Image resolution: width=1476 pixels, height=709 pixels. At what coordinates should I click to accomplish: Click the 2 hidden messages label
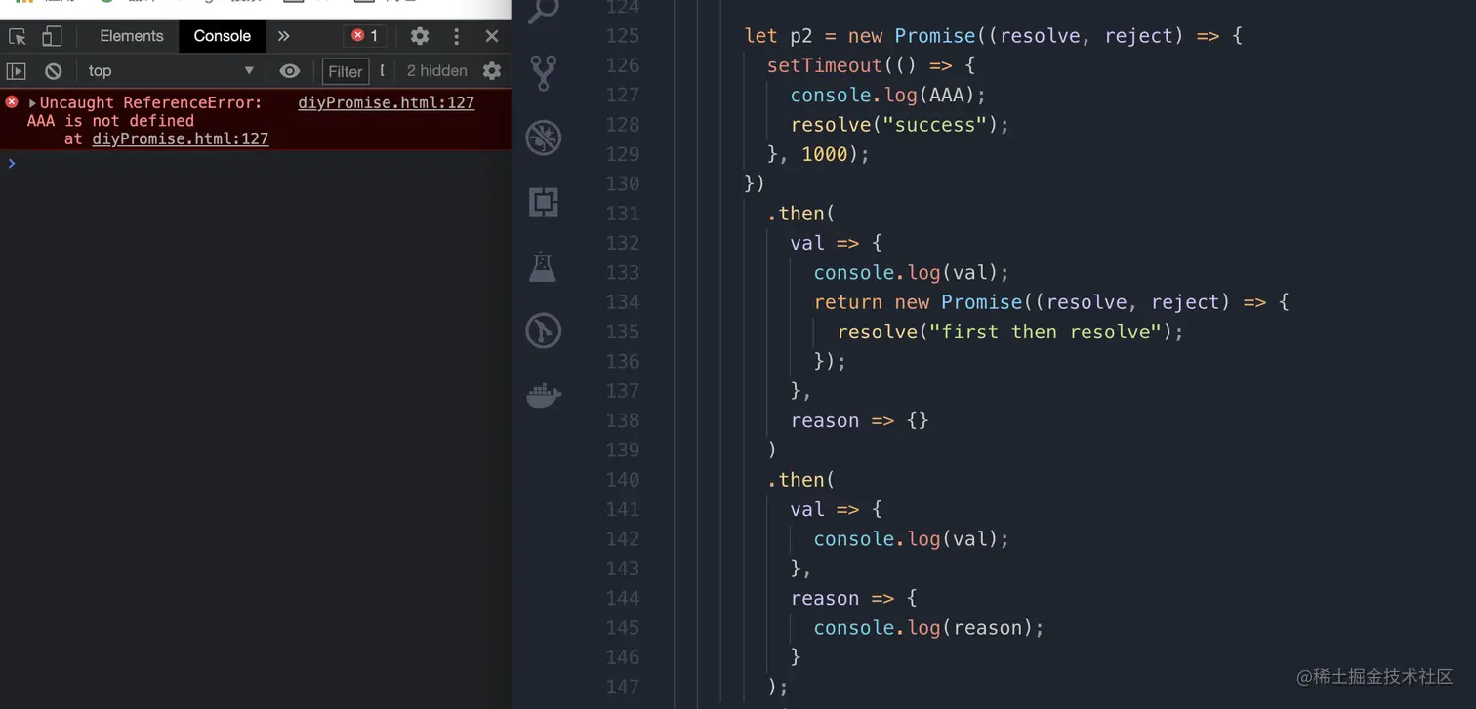[436, 71]
